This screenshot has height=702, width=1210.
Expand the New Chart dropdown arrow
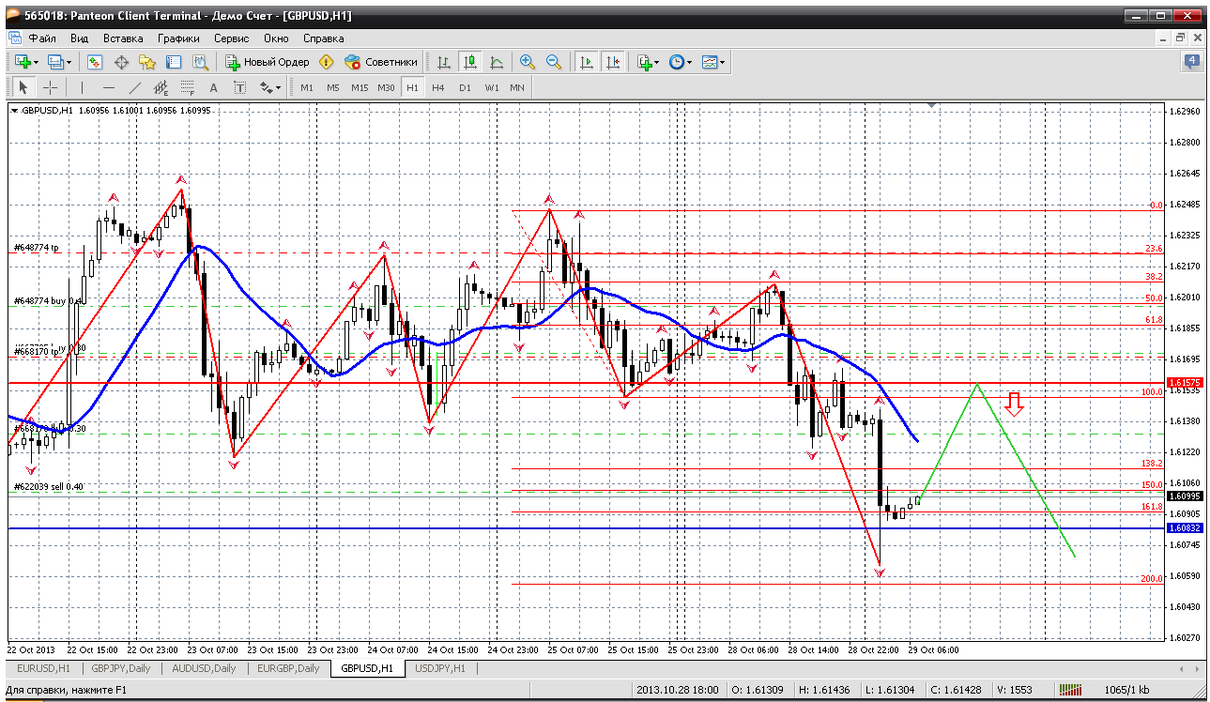[36, 62]
